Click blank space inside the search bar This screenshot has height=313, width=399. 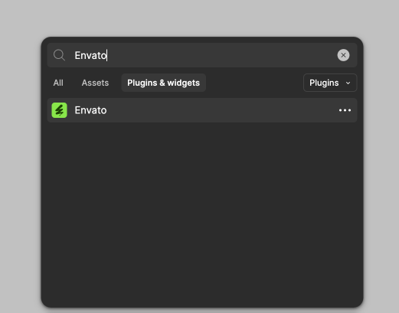click(x=220, y=55)
